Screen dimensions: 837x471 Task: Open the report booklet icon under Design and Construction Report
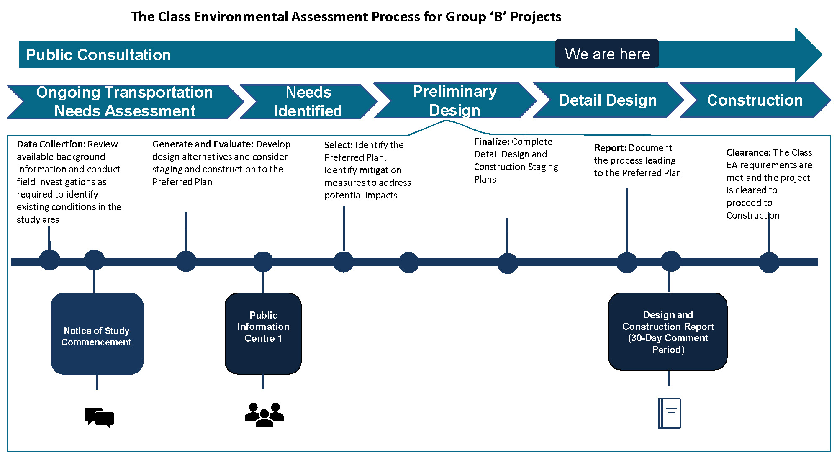coord(670,412)
